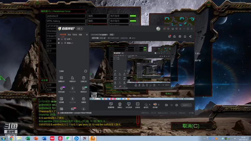
Task: Select the 全屏 1 source row
Action: (73, 39)
